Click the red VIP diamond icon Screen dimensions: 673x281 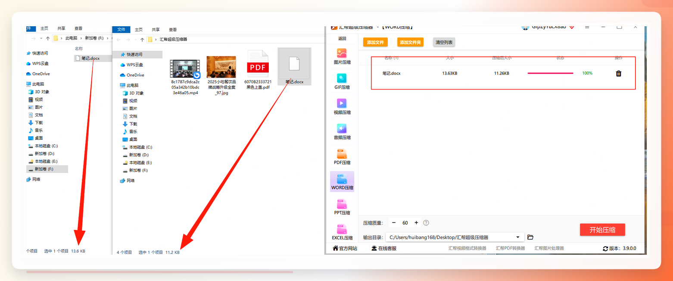[572, 27]
